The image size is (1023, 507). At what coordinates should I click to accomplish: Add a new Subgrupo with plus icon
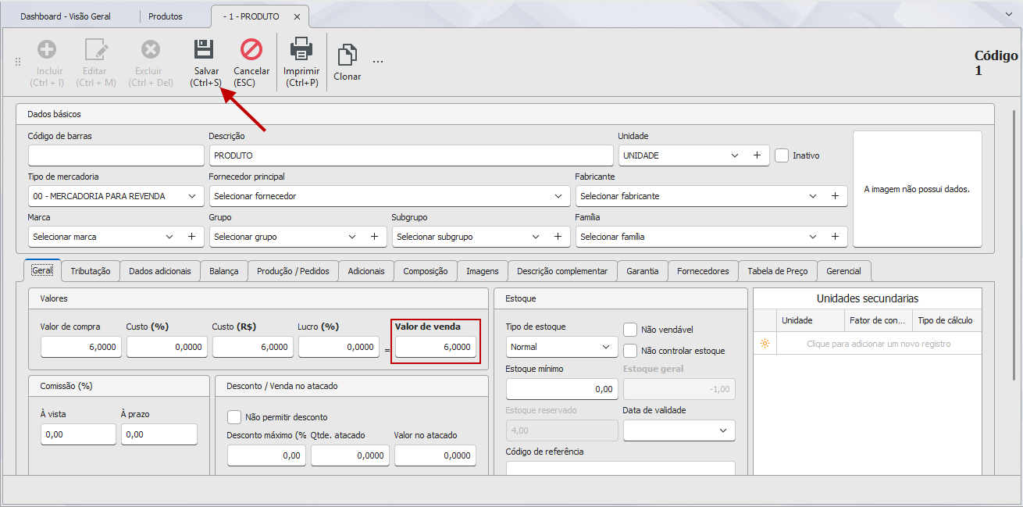coord(558,237)
